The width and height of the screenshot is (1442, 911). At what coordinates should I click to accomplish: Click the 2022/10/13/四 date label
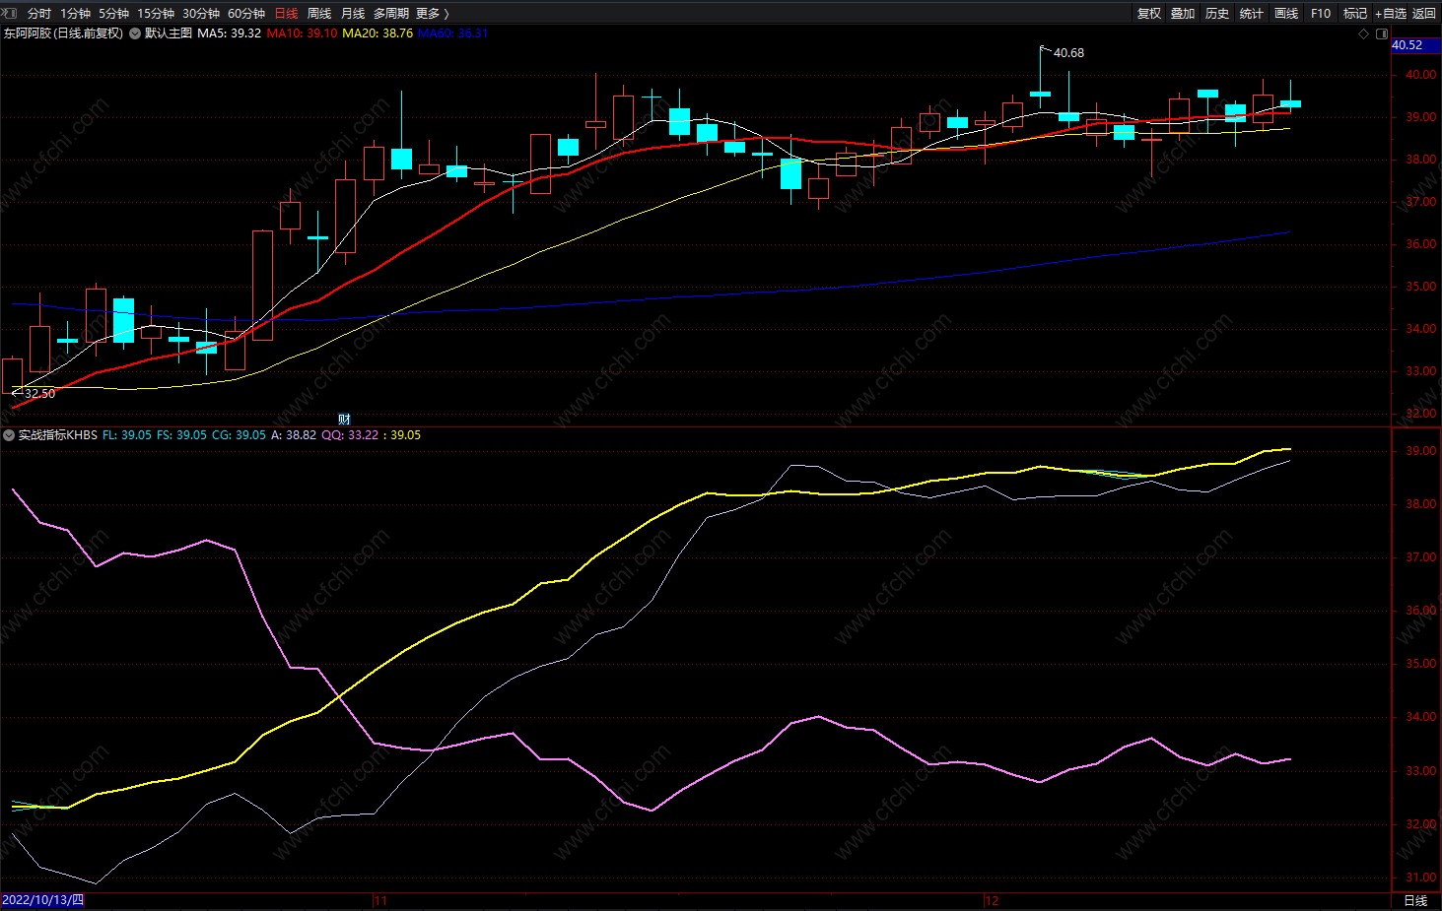tap(42, 900)
